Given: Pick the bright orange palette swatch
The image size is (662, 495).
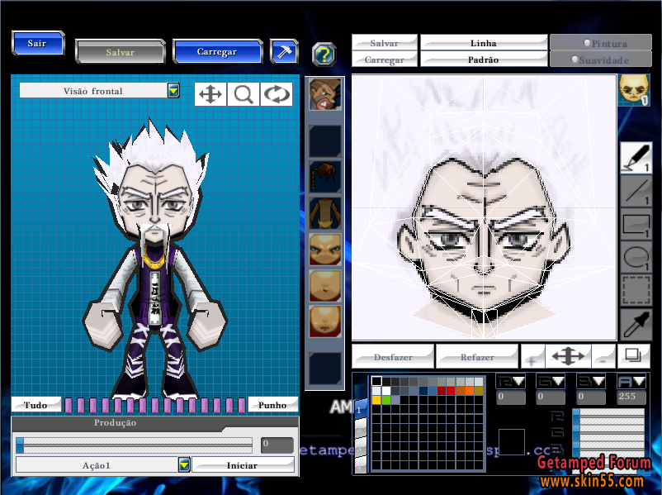Looking at the screenshot, I should 469,391.
